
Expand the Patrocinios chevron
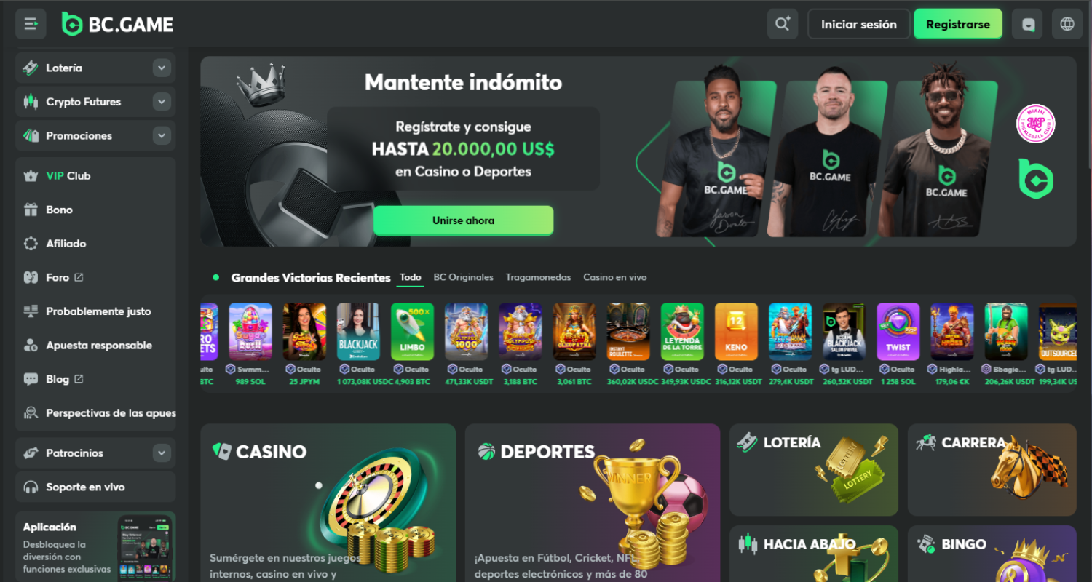point(162,453)
